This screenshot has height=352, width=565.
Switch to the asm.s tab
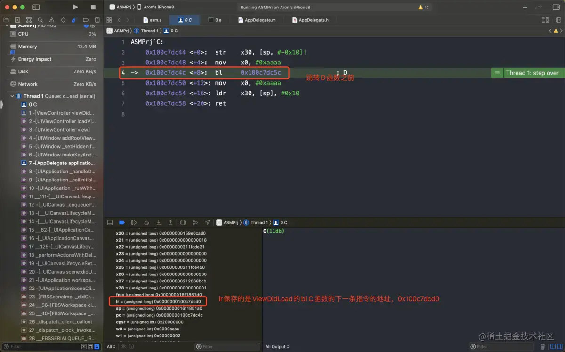click(x=153, y=20)
